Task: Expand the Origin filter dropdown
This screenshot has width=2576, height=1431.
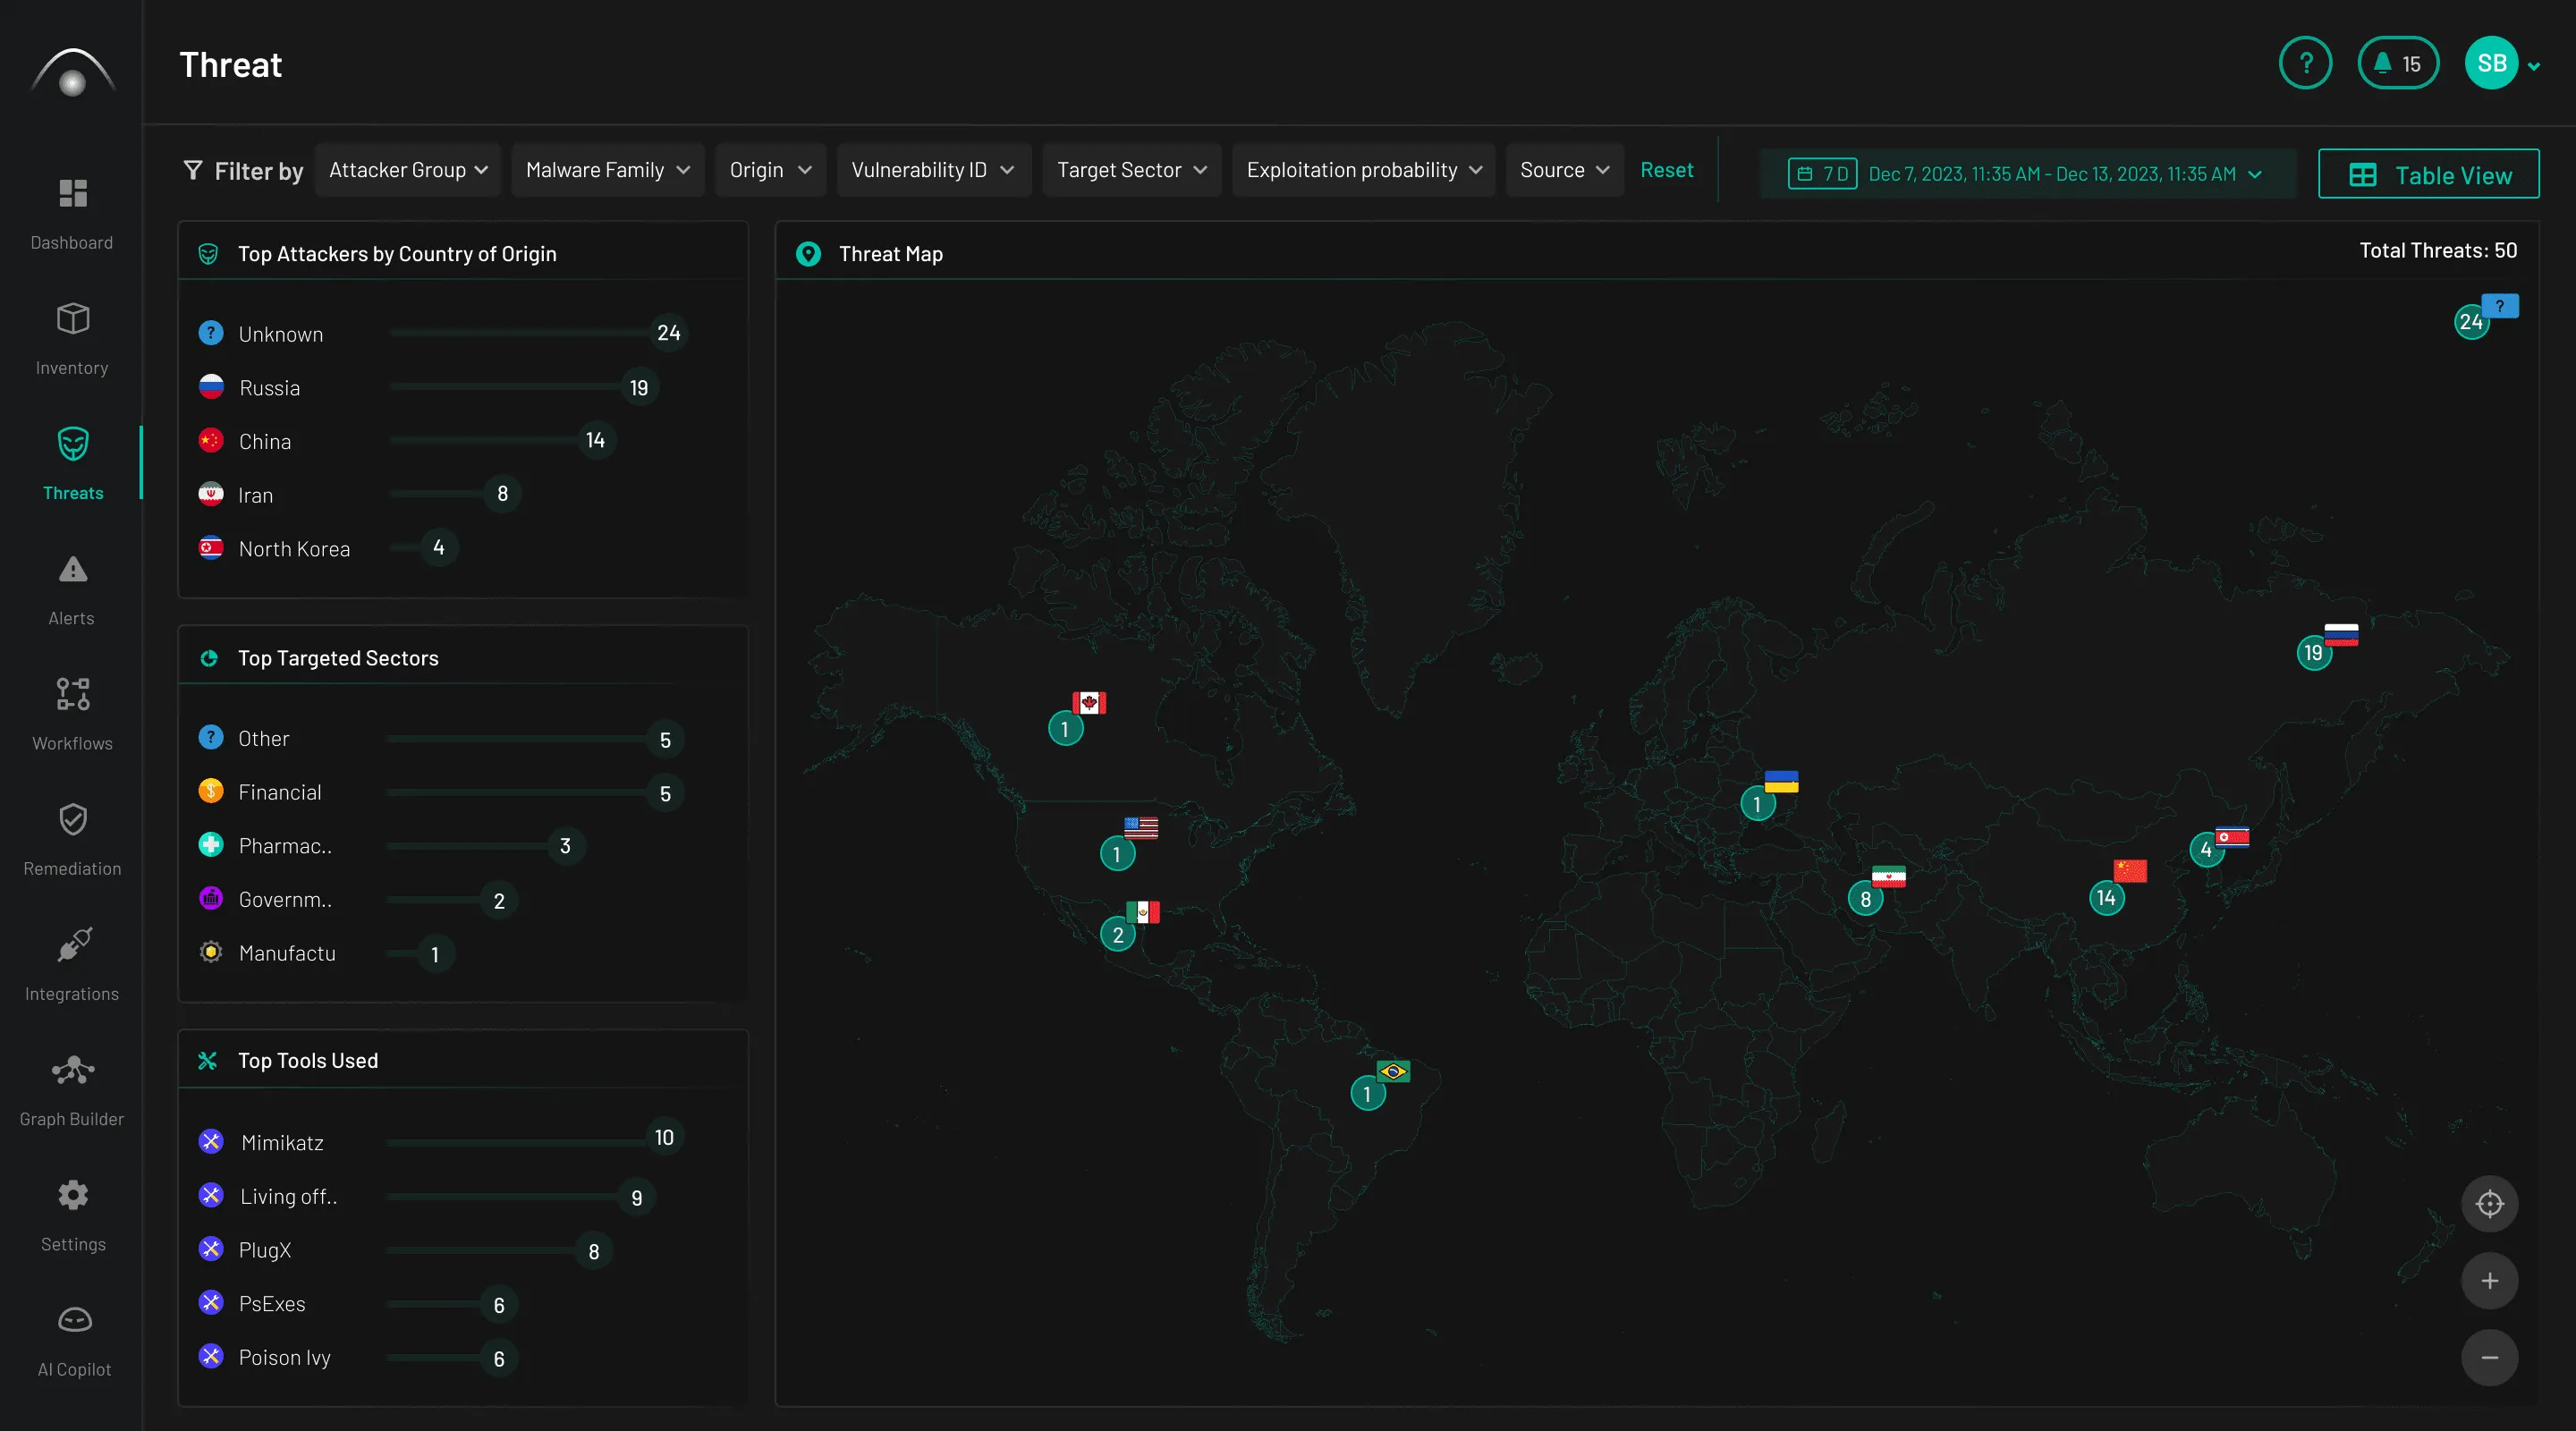Action: 771,170
